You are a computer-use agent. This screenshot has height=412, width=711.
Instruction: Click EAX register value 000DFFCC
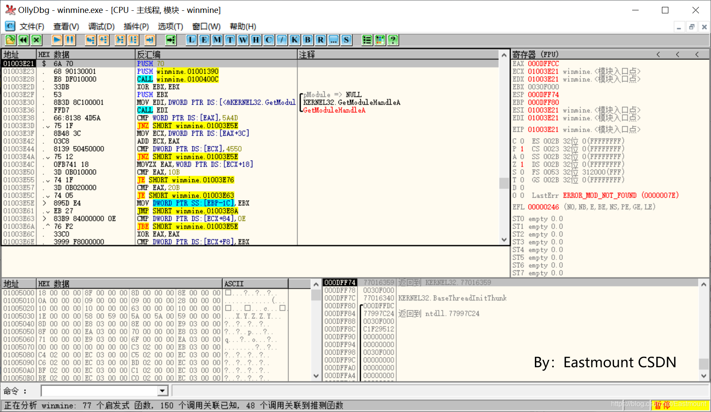tap(543, 64)
